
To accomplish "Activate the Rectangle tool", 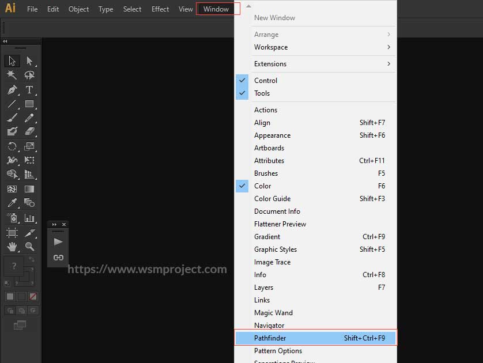I will tap(30, 104).
